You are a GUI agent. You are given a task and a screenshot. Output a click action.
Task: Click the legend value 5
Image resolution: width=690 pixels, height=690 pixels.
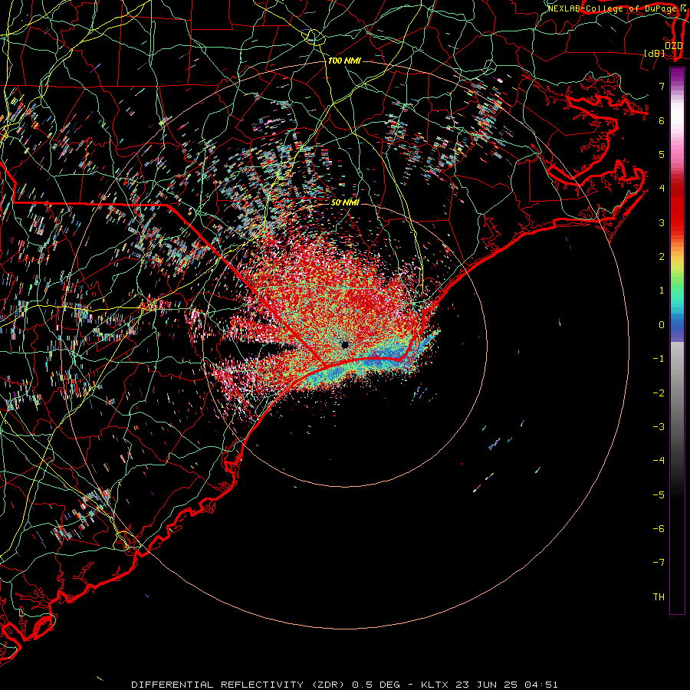click(x=662, y=154)
